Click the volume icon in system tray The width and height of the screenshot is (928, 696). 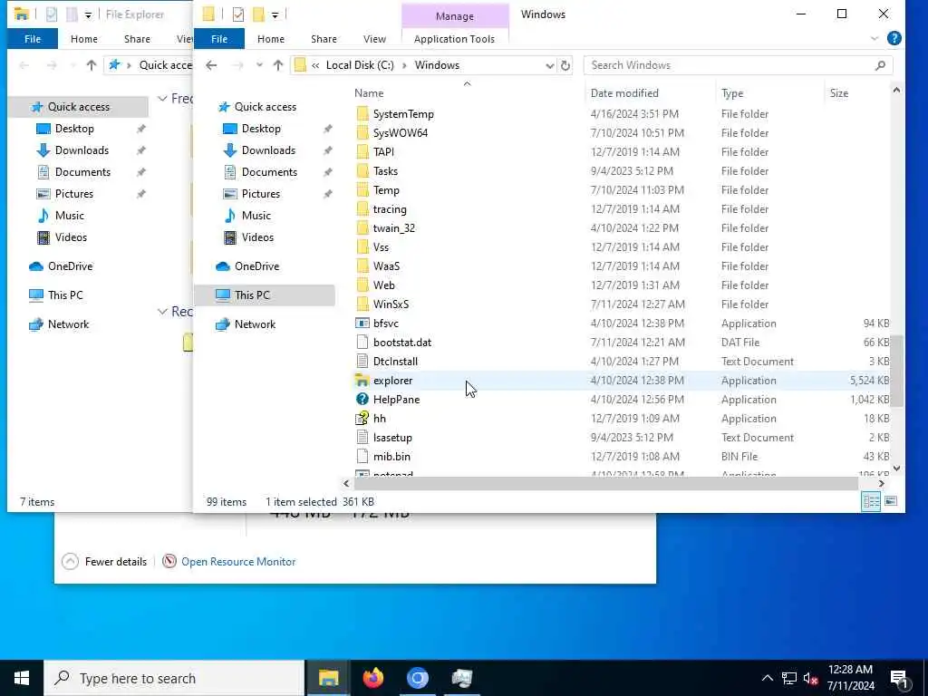810,678
